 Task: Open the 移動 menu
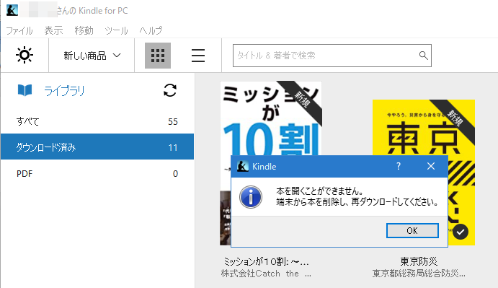click(84, 30)
